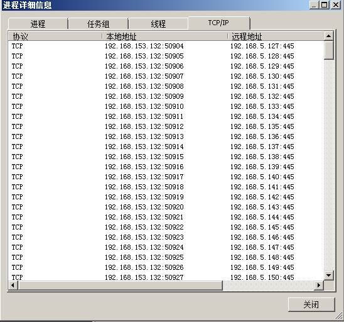Select the TCP/IP tab
This screenshot has width=344, height=322.
click(218, 23)
